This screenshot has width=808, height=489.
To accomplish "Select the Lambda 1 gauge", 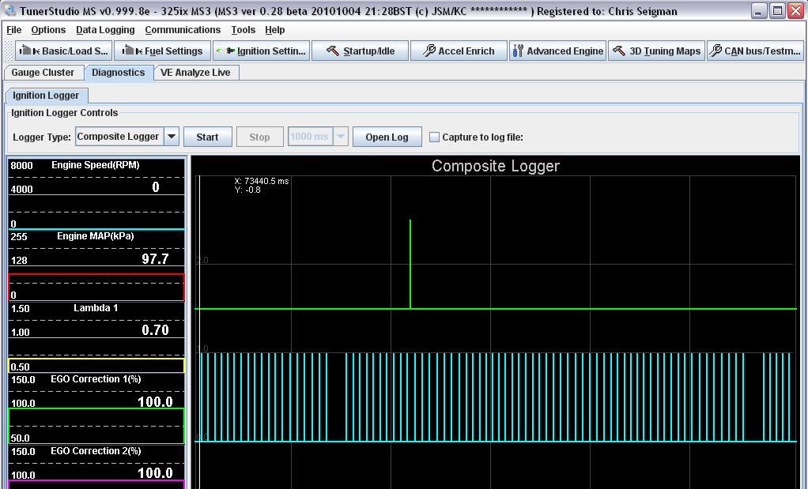I will click(96, 337).
